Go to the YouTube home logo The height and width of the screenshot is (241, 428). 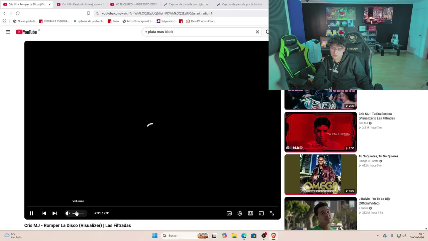(26, 32)
